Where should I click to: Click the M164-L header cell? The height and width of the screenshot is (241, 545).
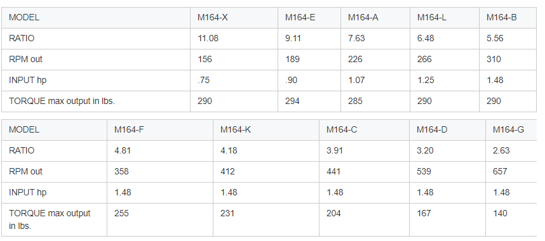(444, 18)
